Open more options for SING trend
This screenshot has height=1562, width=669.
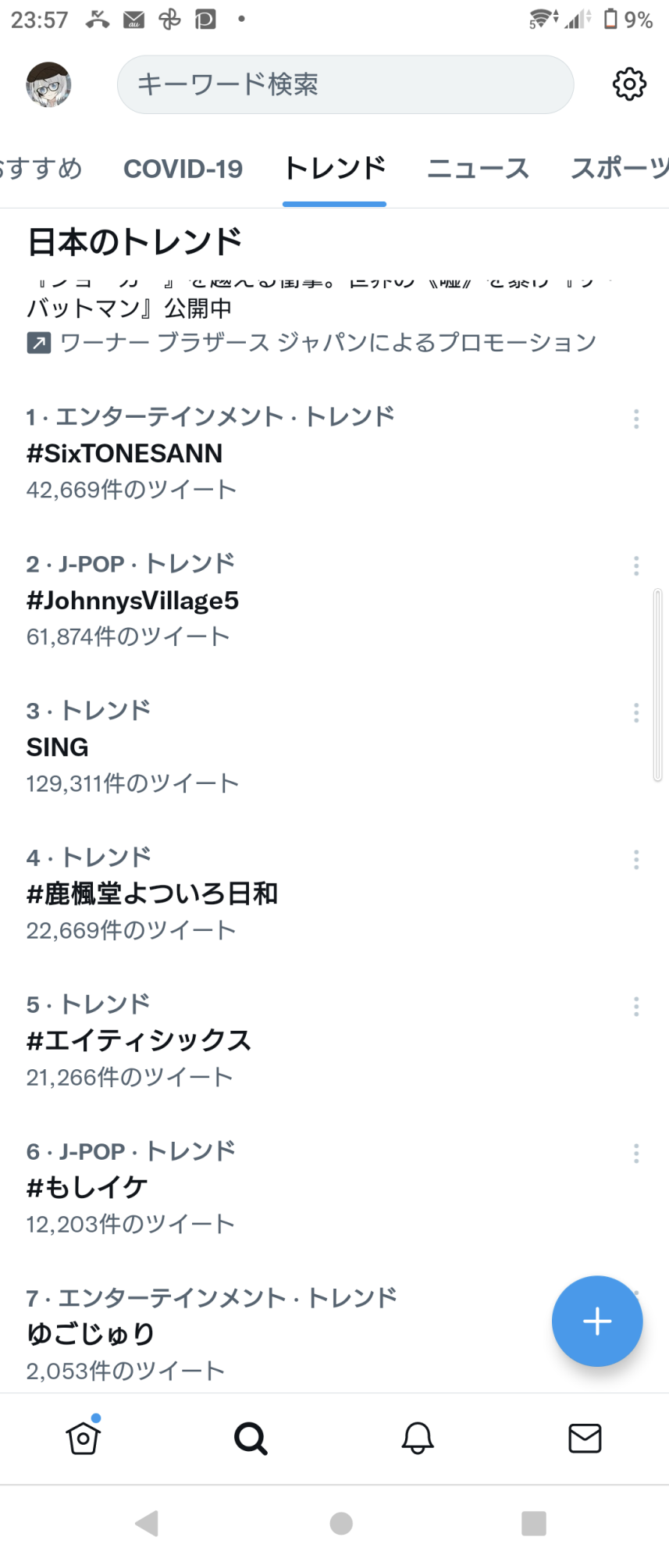pyautogui.click(x=636, y=712)
